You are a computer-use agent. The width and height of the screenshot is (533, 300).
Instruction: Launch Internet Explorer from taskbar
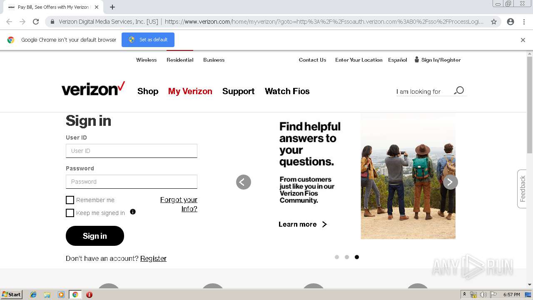click(33, 295)
